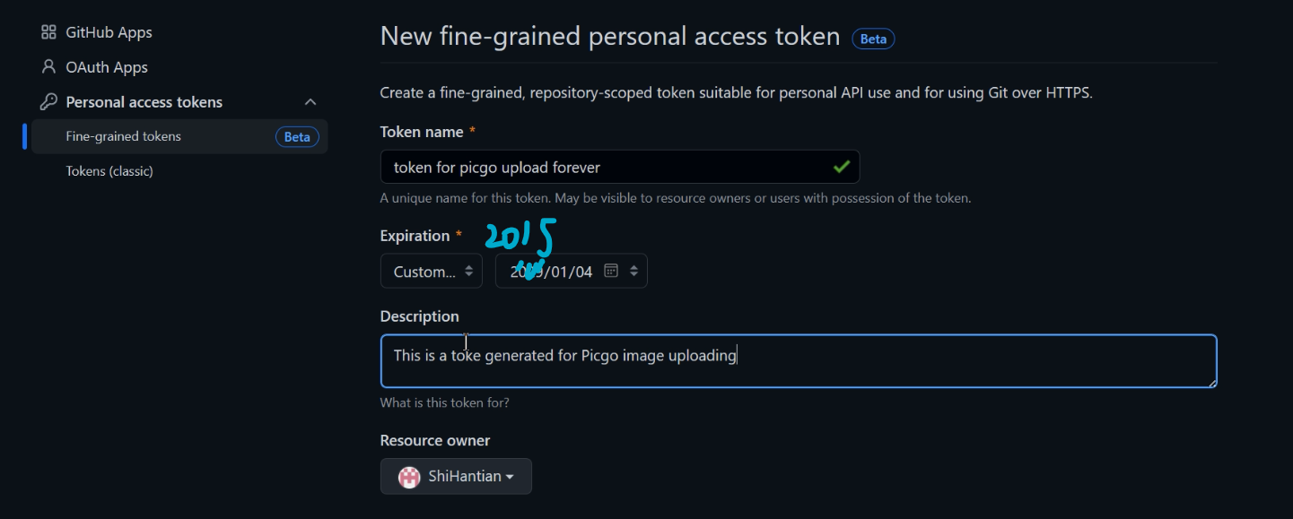
Task: Open Fine-grained tokens in sidebar
Action: [x=123, y=136]
